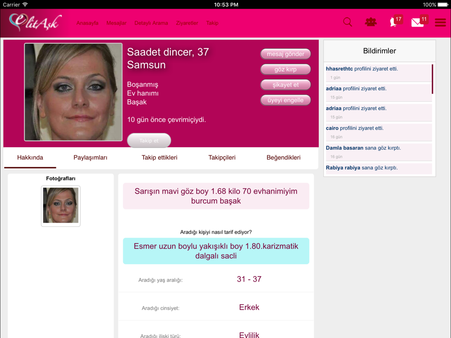This screenshot has width=451, height=338.
Task: Open Rabiya rabiya link in notifications
Action: pyautogui.click(x=343, y=168)
